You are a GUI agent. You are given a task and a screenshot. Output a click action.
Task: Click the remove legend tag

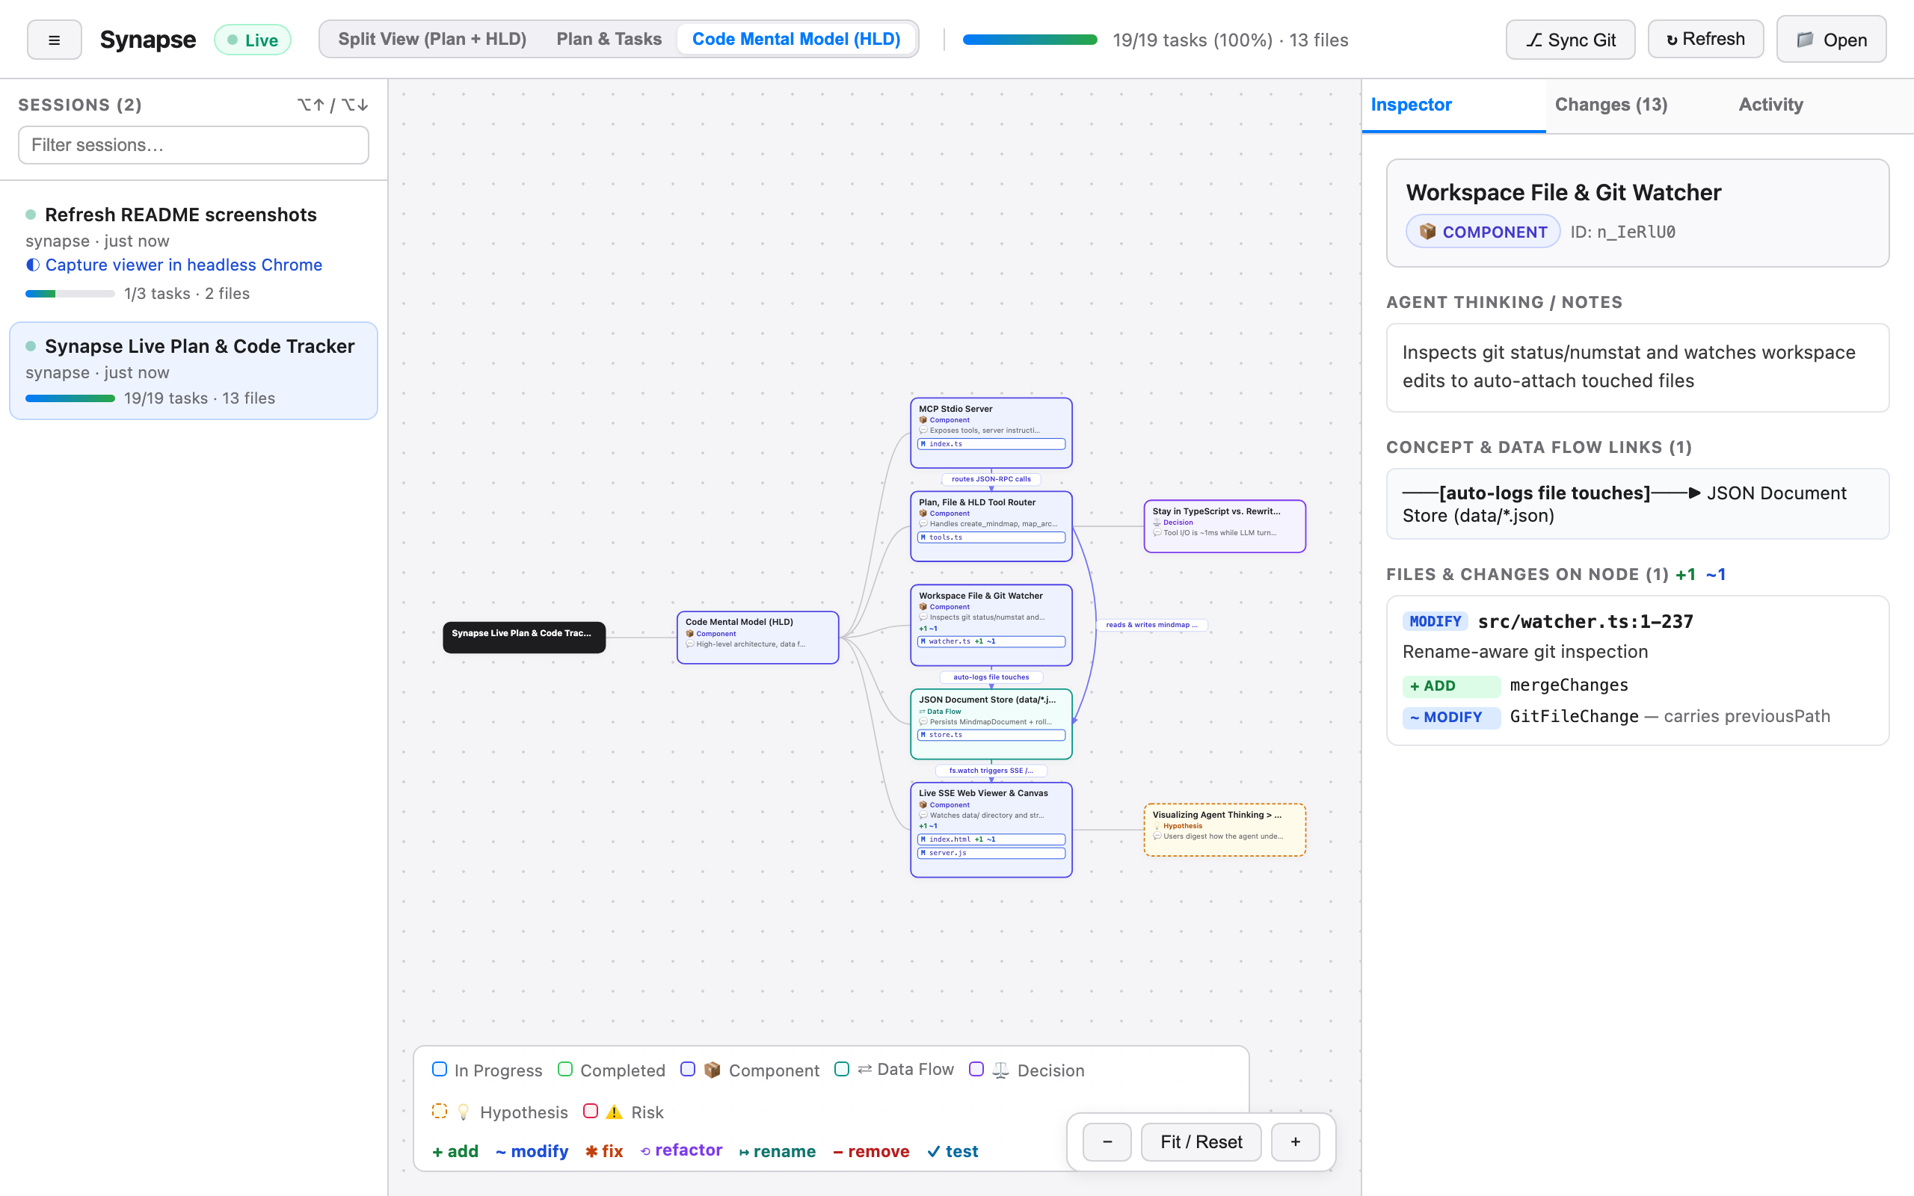tap(871, 1151)
